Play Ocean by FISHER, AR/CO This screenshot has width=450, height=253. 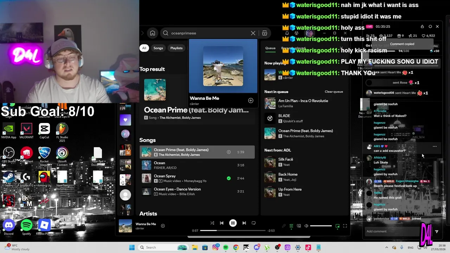pos(197,165)
